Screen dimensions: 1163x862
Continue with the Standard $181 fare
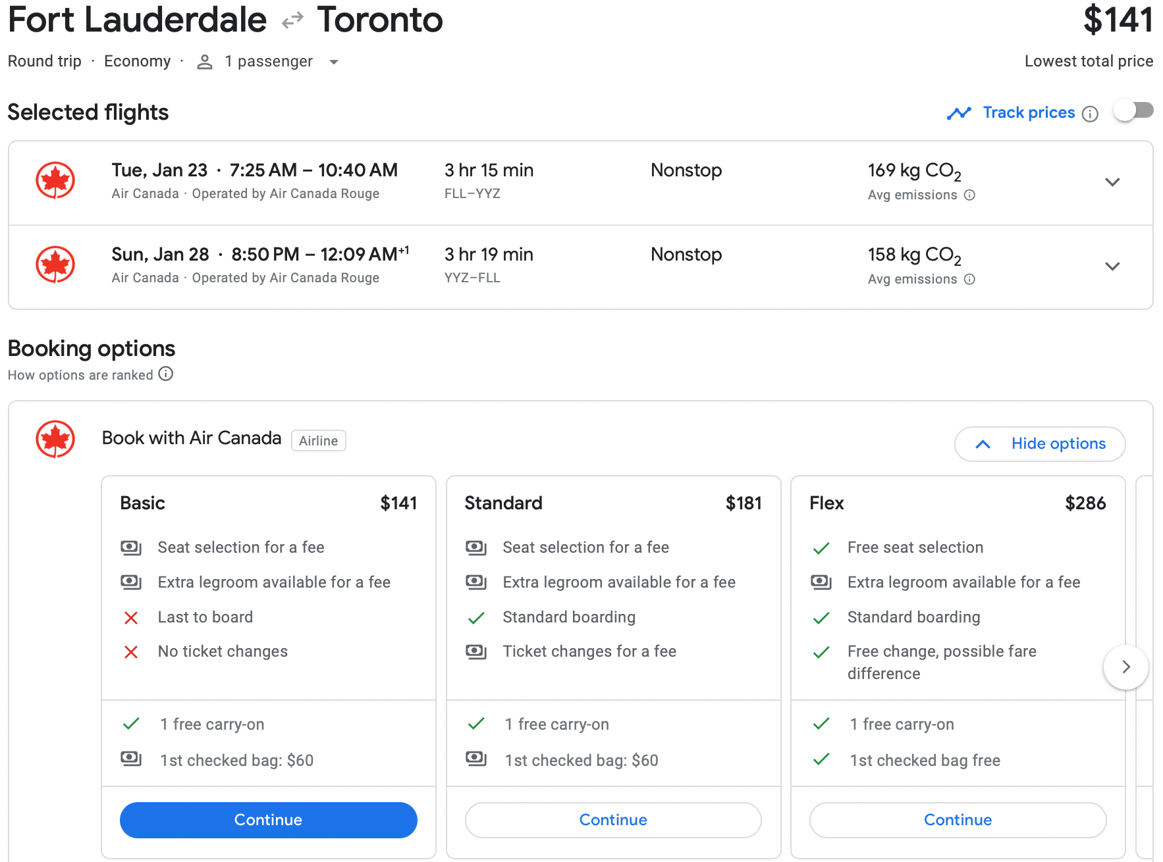click(x=613, y=820)
